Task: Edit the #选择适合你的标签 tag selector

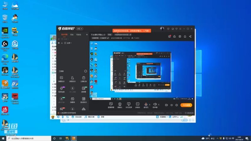Action: (123, 34)
